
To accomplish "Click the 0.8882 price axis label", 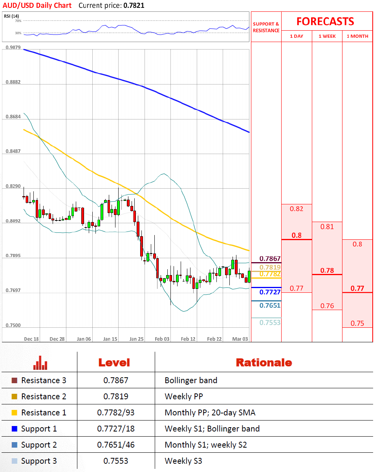I will (13, 82).
